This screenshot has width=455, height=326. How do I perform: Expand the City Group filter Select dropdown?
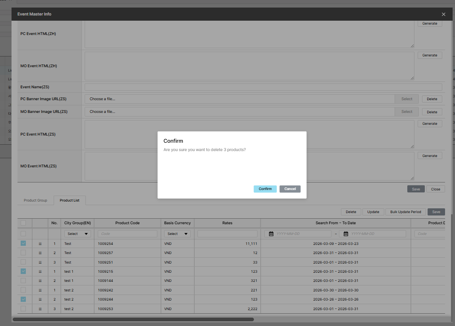pos(77,234)
